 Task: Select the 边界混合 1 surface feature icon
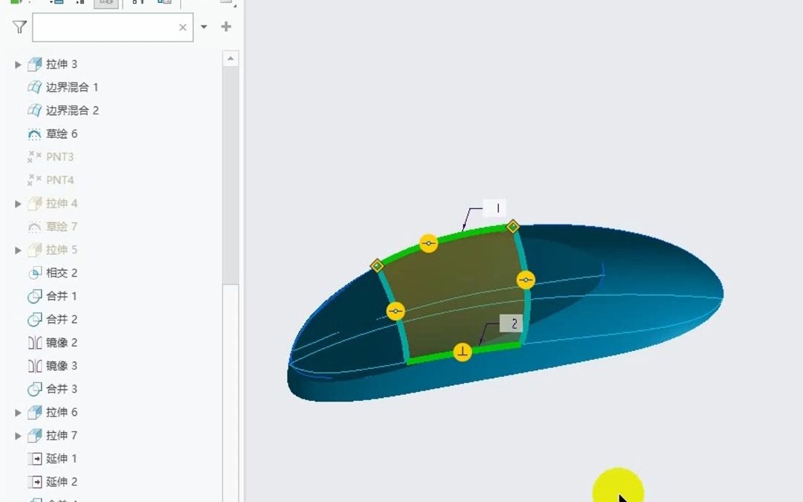(34, 87)
